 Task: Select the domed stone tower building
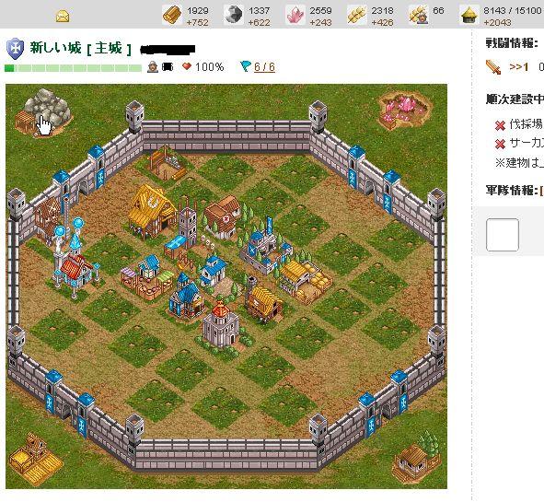tap(221, 324)
